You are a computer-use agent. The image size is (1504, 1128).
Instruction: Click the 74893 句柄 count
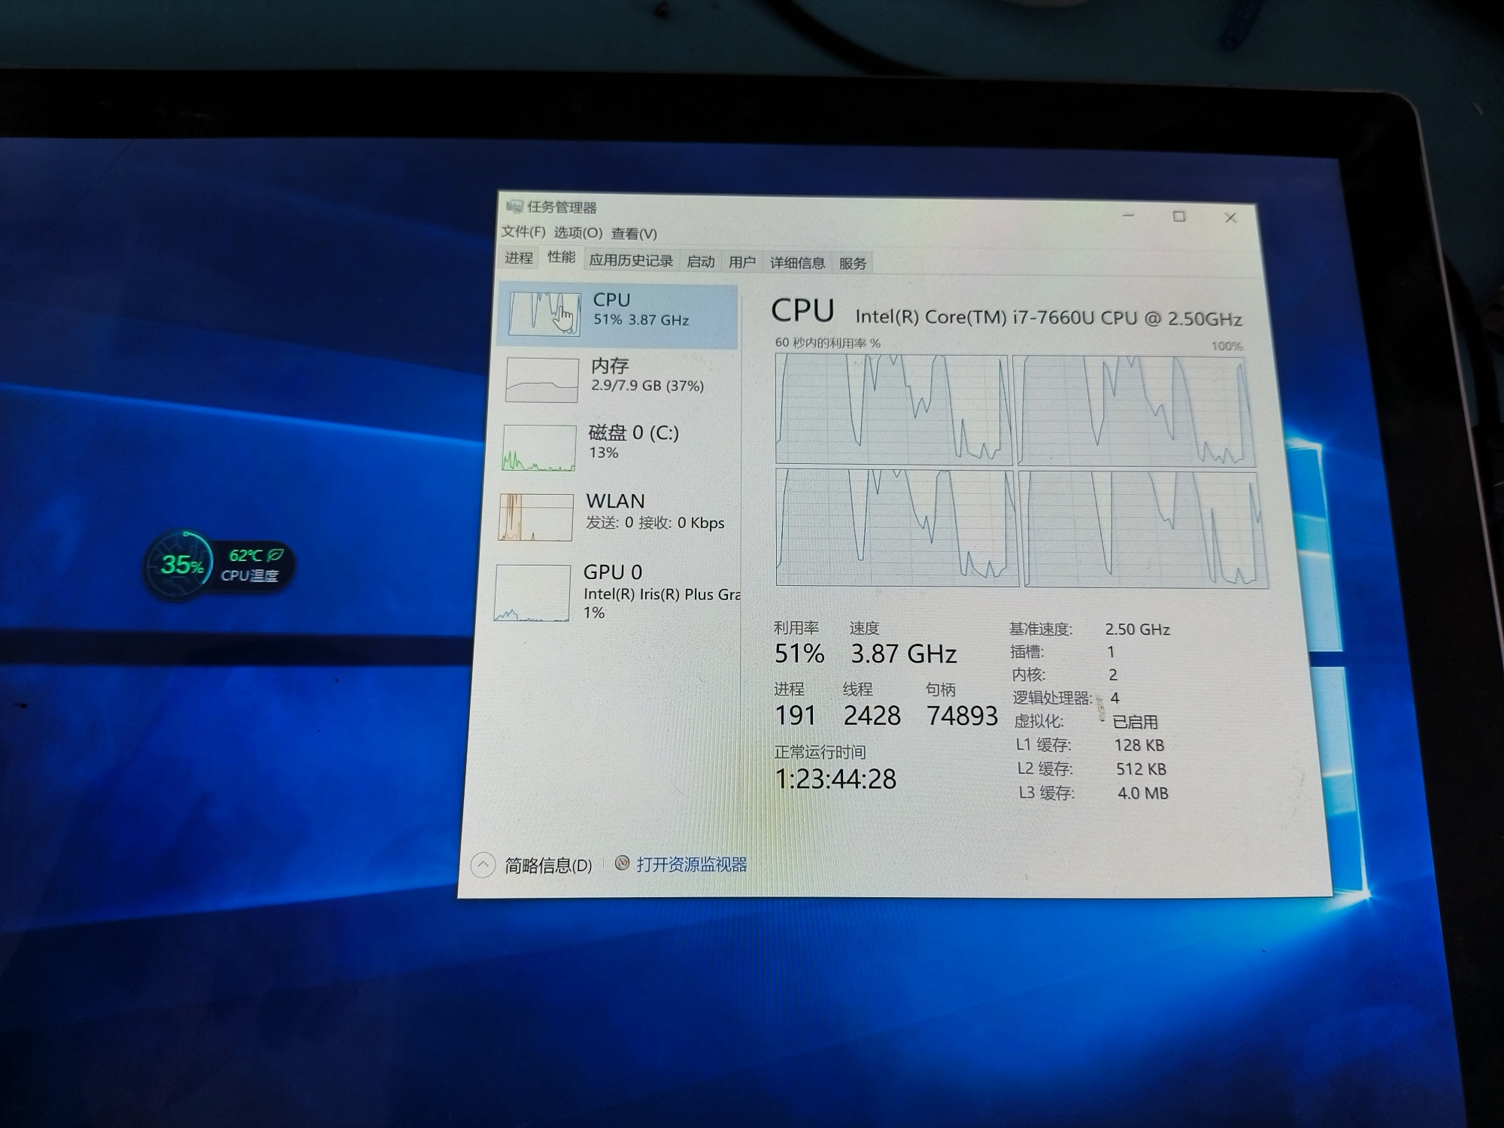963,716
